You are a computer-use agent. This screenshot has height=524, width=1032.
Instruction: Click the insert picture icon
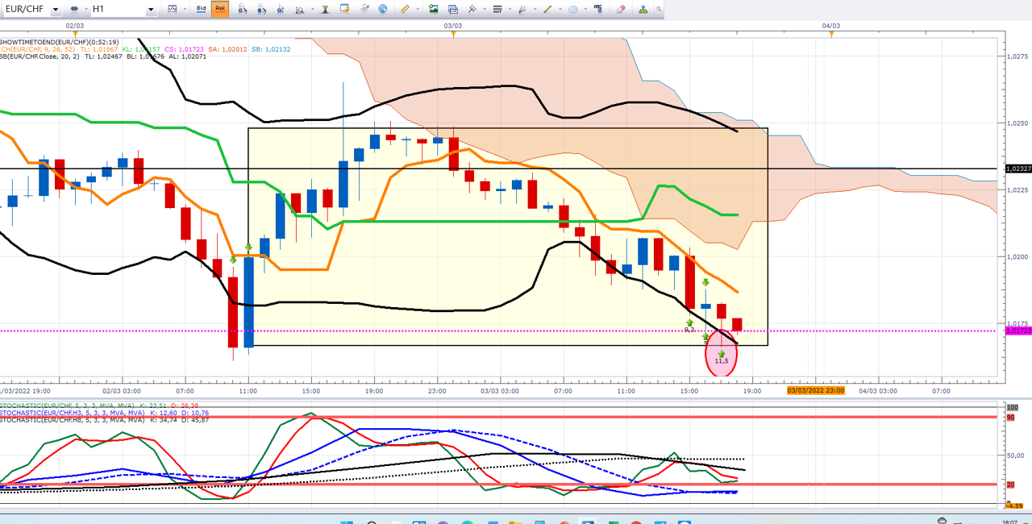point(433,9)
